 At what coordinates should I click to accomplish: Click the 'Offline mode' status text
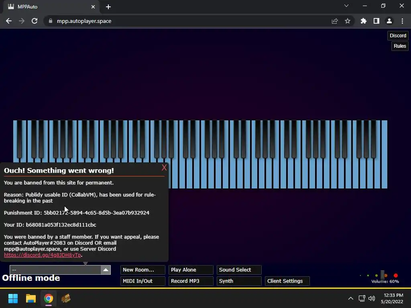coord(31,278)
